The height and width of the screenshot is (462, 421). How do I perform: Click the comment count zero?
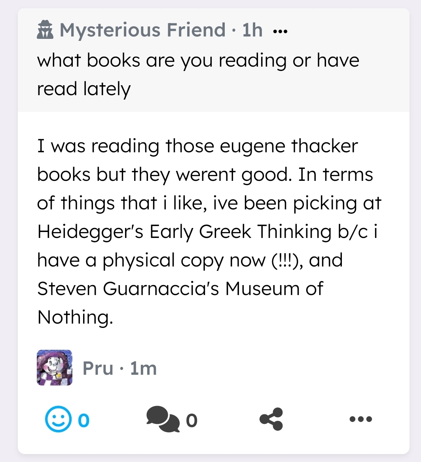pyautogui.click(x=192, y=420)
